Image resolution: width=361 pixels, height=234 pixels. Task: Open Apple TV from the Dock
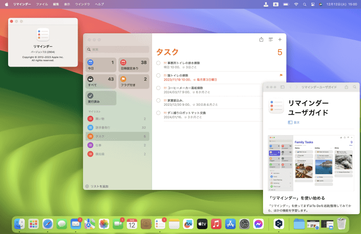point(202,224)
